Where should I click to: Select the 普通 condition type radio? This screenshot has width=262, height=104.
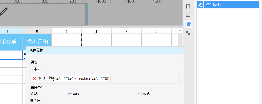point(70,94)
